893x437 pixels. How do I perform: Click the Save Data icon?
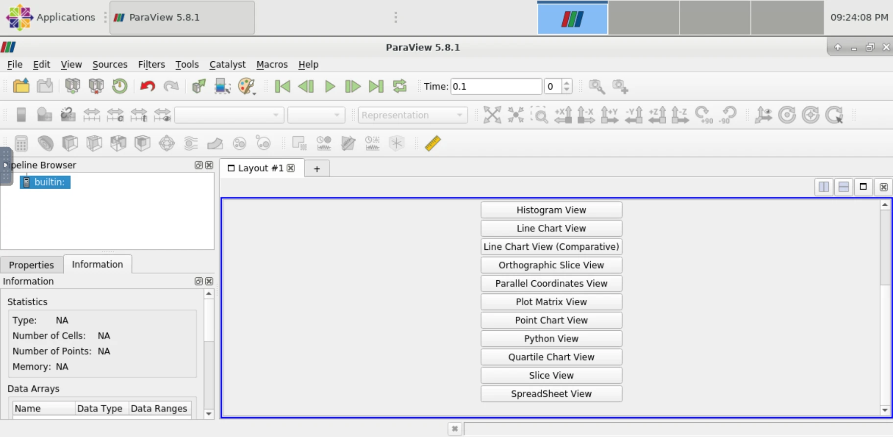45,86
